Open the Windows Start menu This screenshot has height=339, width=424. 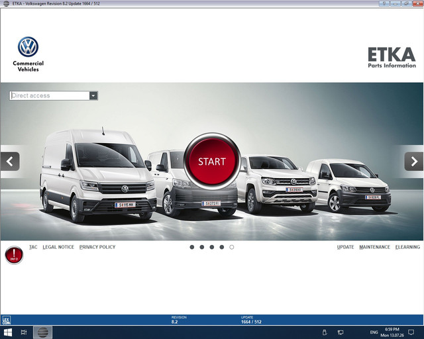point(8,332)
